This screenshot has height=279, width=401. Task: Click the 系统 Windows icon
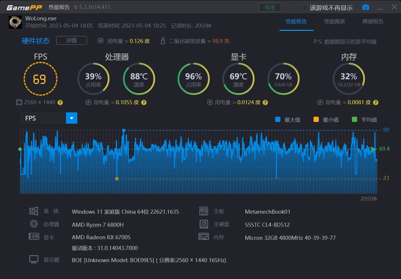tap(34, 211)
